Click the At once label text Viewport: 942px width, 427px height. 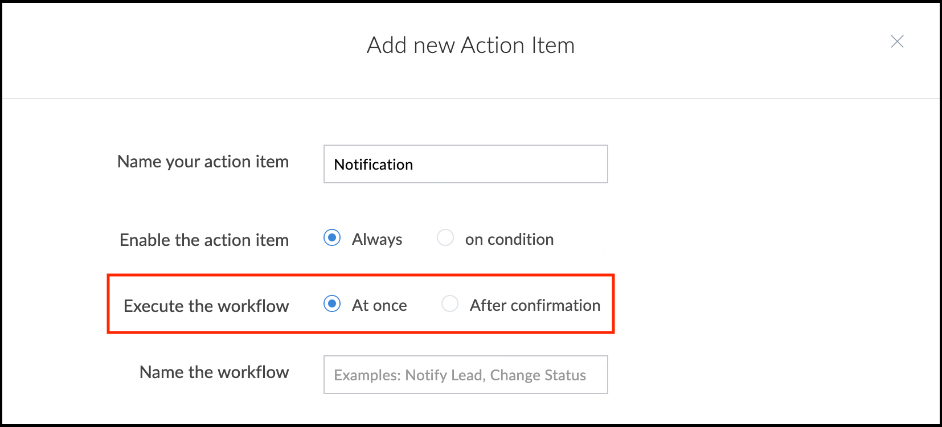379,305
